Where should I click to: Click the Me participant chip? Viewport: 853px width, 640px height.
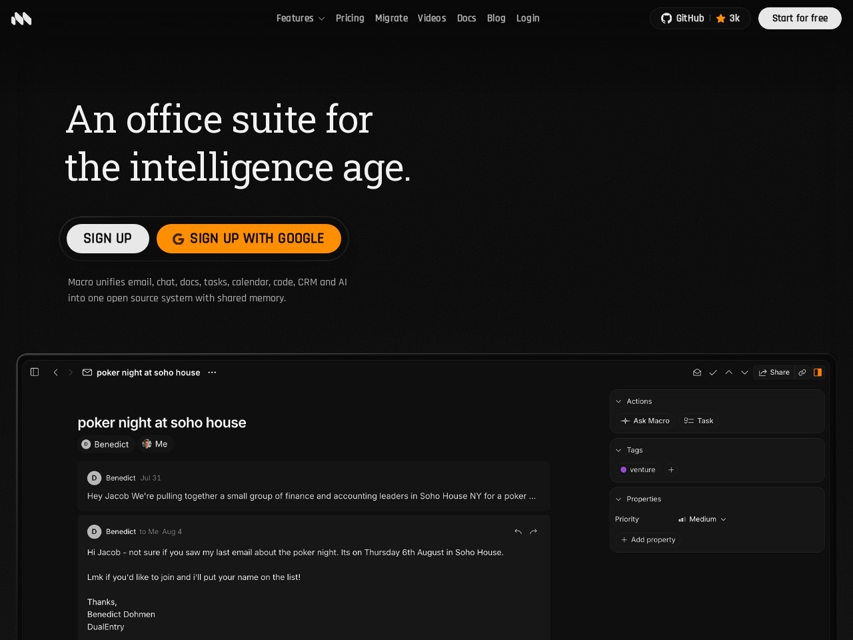coord(155,444)
